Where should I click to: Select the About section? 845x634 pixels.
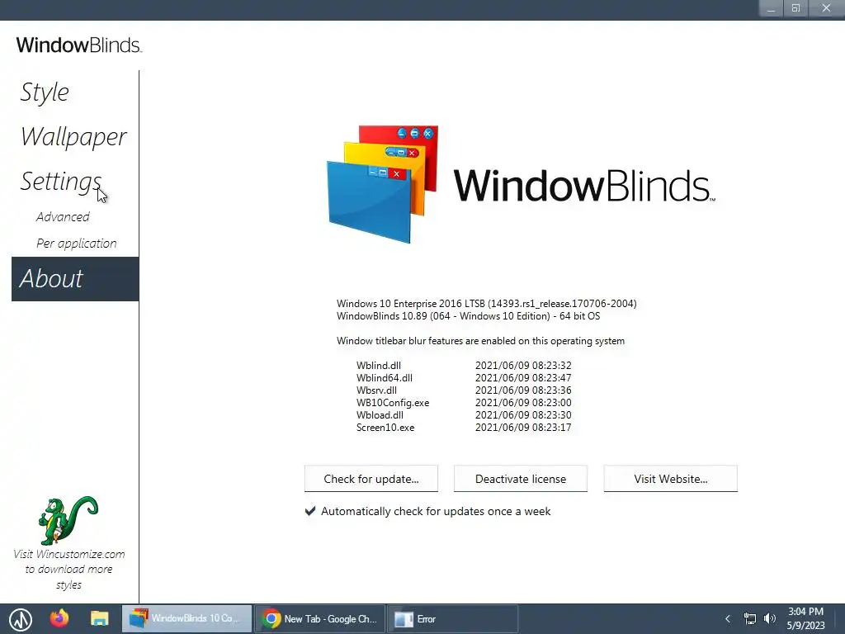(75, 279)
